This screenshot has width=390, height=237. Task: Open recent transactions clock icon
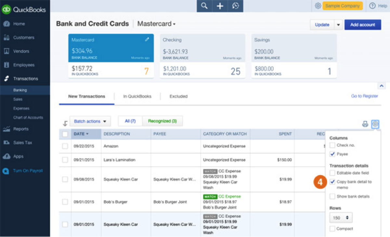236,6
